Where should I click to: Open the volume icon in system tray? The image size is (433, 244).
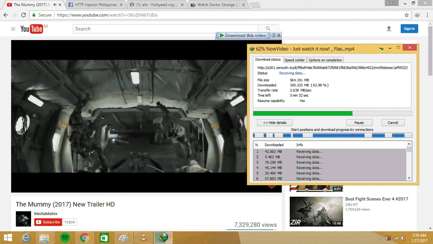click(403, 238)
